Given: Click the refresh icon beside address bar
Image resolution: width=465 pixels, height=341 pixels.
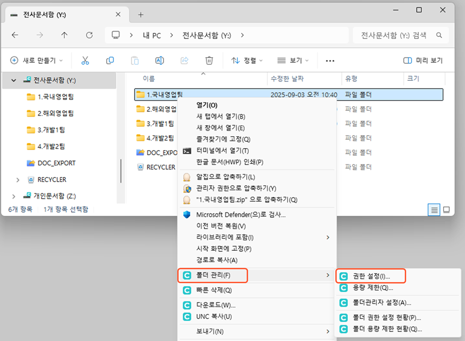Looking at the screenshot, I should pyautogui.click(x=89, y=35).
